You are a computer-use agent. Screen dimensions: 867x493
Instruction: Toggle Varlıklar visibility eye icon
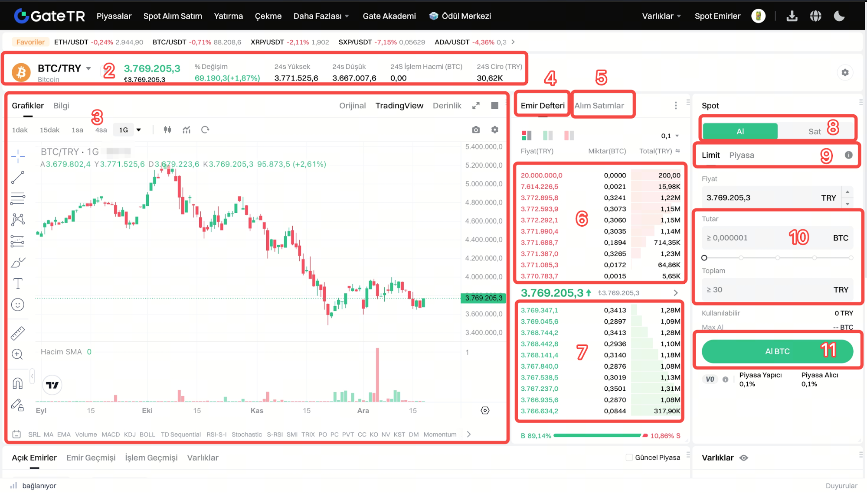click(x=744, y=458)
